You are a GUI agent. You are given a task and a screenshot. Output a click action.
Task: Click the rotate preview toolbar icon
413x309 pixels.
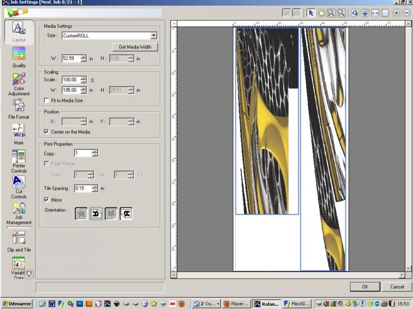pyautogui.click(x=355, y=12)
